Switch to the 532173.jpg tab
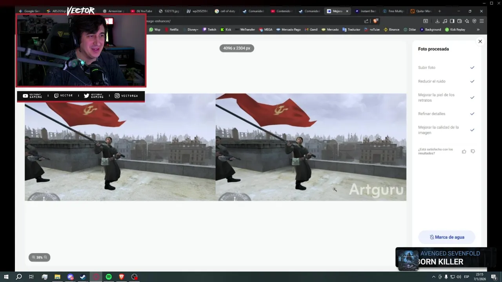The height and width of the screenshot is (282, 502). point(169,11)
